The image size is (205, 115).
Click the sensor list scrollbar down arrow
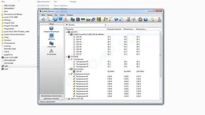(160, 99)
